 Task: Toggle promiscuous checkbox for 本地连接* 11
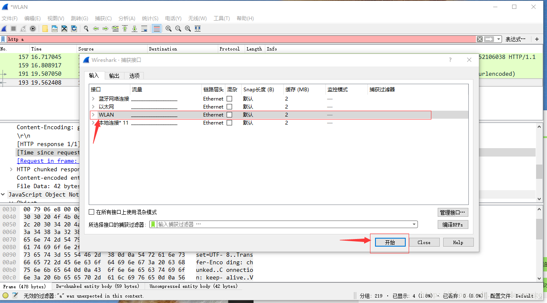click(x=229, y=122)
